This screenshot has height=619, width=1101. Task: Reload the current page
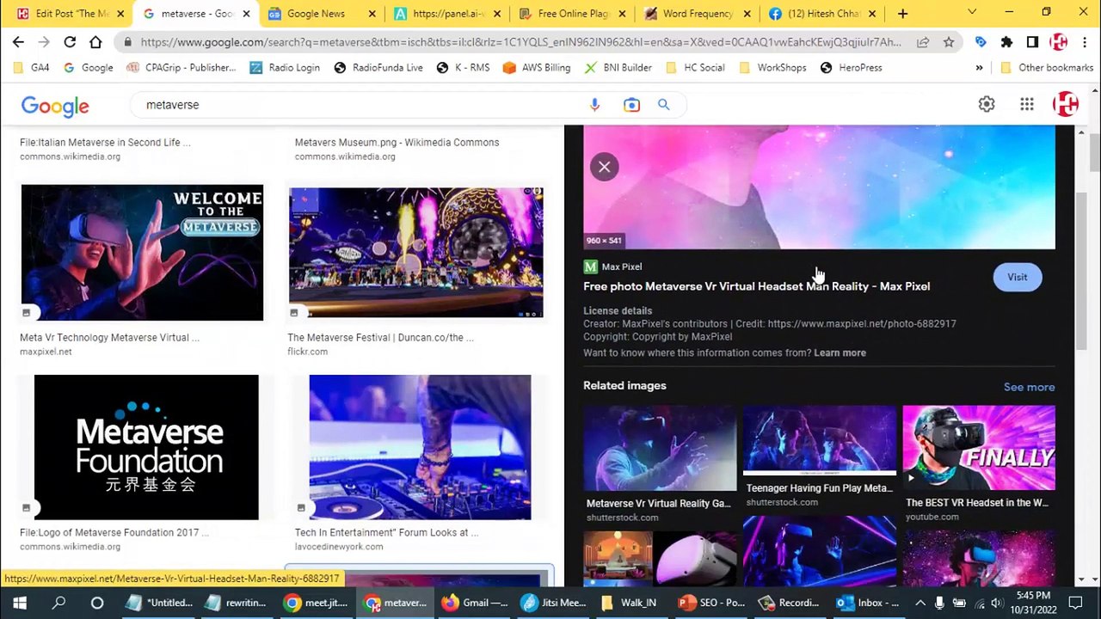point(70,42)
